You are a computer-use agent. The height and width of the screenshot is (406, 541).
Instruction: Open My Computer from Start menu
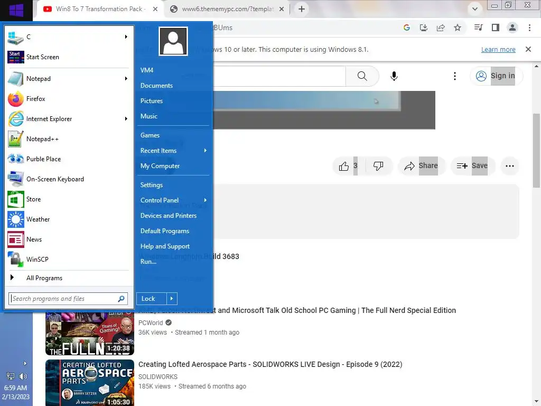160,166
